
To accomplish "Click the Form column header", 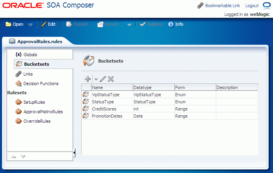I will (195, 87).
